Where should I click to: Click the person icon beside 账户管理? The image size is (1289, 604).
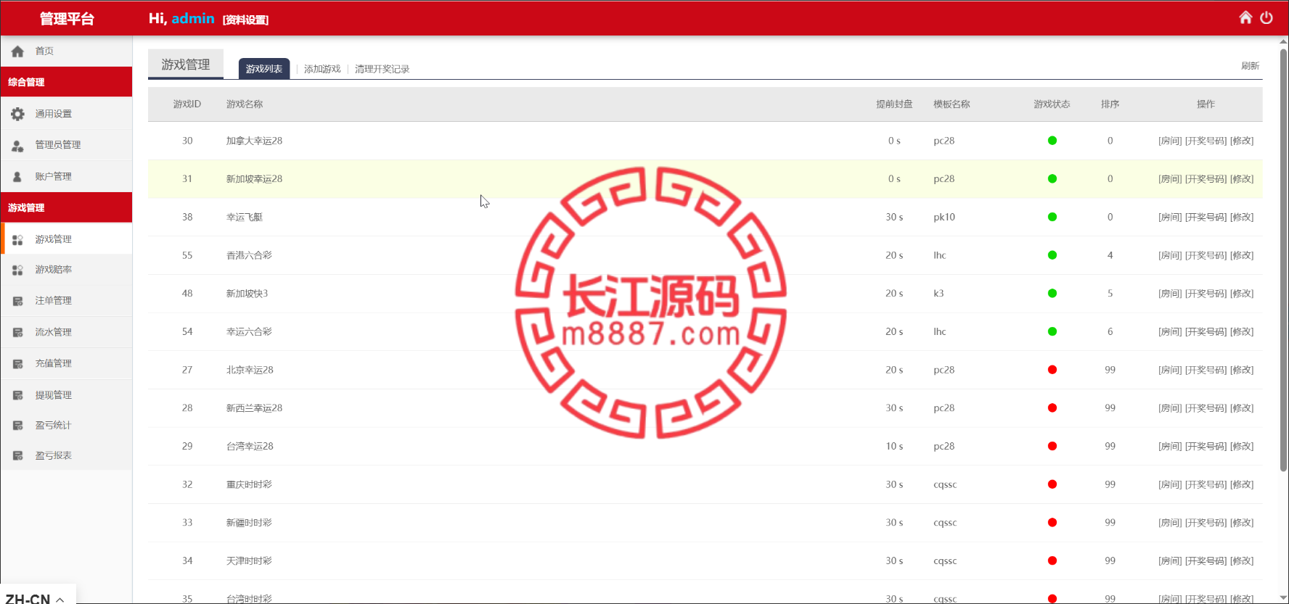pos(17,176)
